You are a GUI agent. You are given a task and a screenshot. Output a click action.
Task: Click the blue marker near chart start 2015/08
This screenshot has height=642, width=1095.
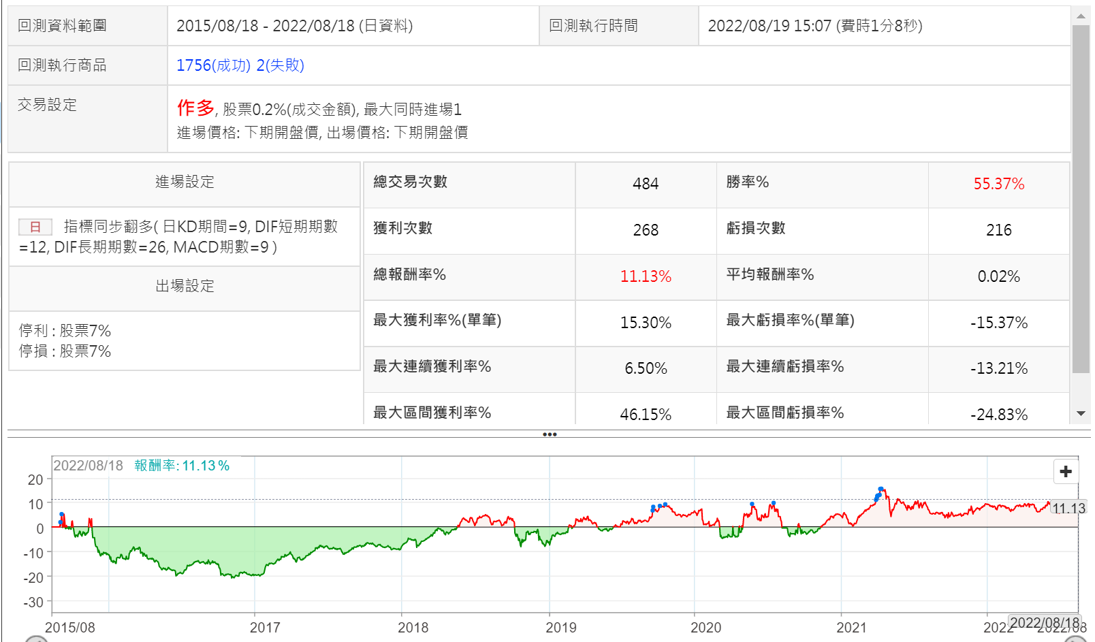point(62,515)
